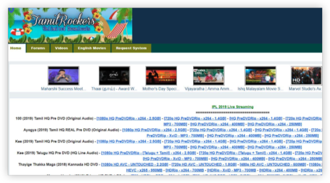Click the 'Maharshi Success Meet...' title link

(x=64, y=89)
